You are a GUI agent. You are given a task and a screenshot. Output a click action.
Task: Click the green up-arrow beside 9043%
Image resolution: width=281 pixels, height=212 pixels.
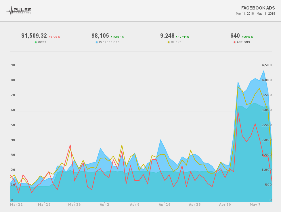[242, 37]
